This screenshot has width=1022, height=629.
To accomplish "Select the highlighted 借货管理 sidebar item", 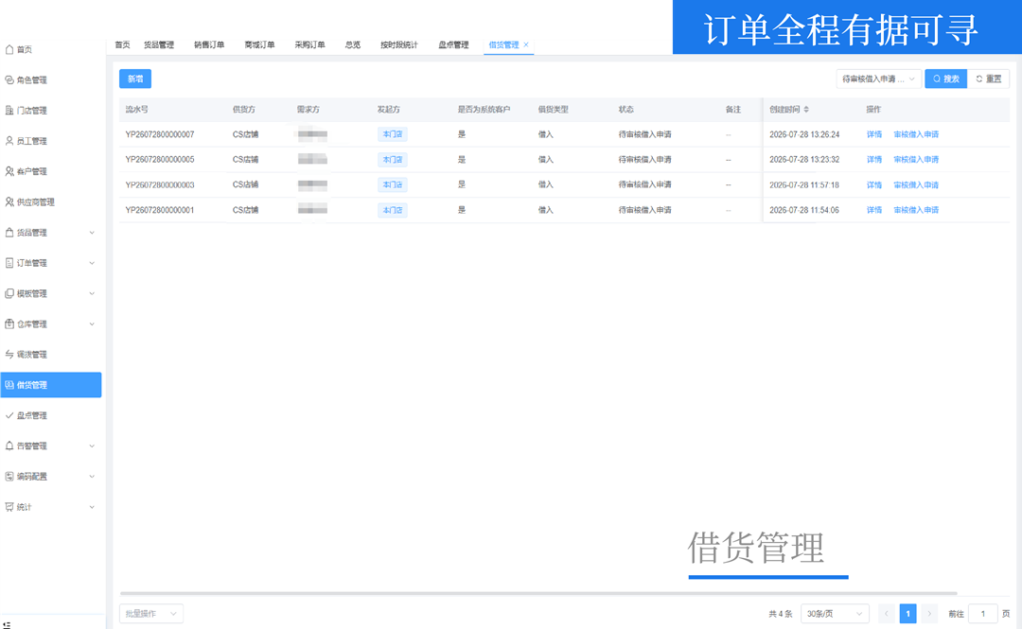I will tap(51, 385).
